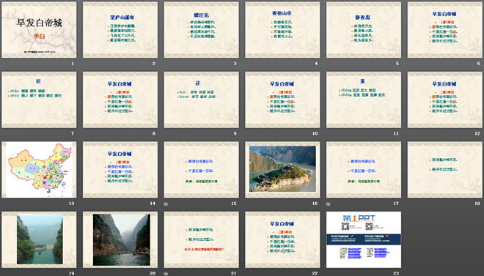Select the title slide 早发白帝城 李白
The image size is (484, 276).
(39, 29)
